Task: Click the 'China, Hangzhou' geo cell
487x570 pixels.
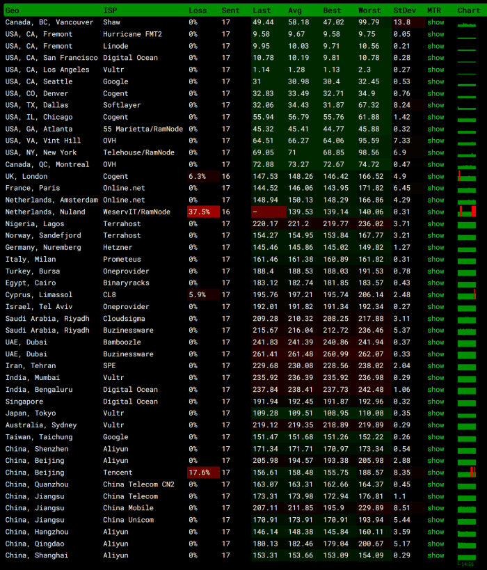Action: (37, 532)
